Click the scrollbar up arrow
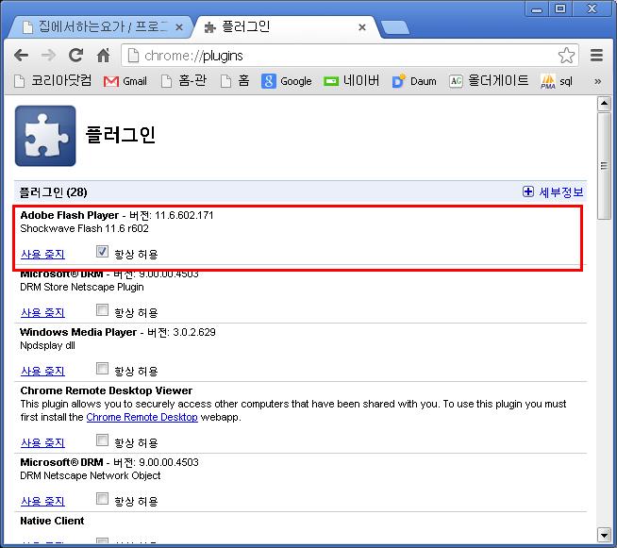Screen dimensions: 617x548 [604, 104]
